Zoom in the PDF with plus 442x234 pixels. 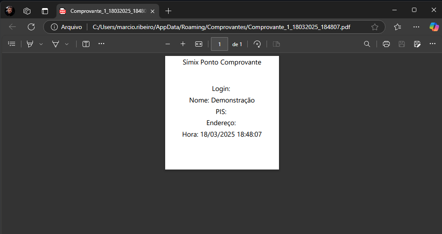tap(183, 44)
